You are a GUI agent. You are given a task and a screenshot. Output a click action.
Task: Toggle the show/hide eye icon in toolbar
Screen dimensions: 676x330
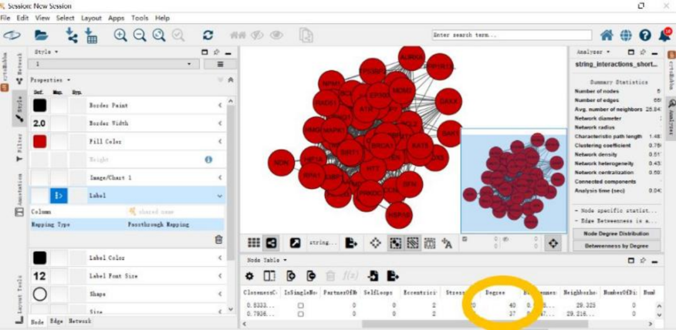(277, 35)
